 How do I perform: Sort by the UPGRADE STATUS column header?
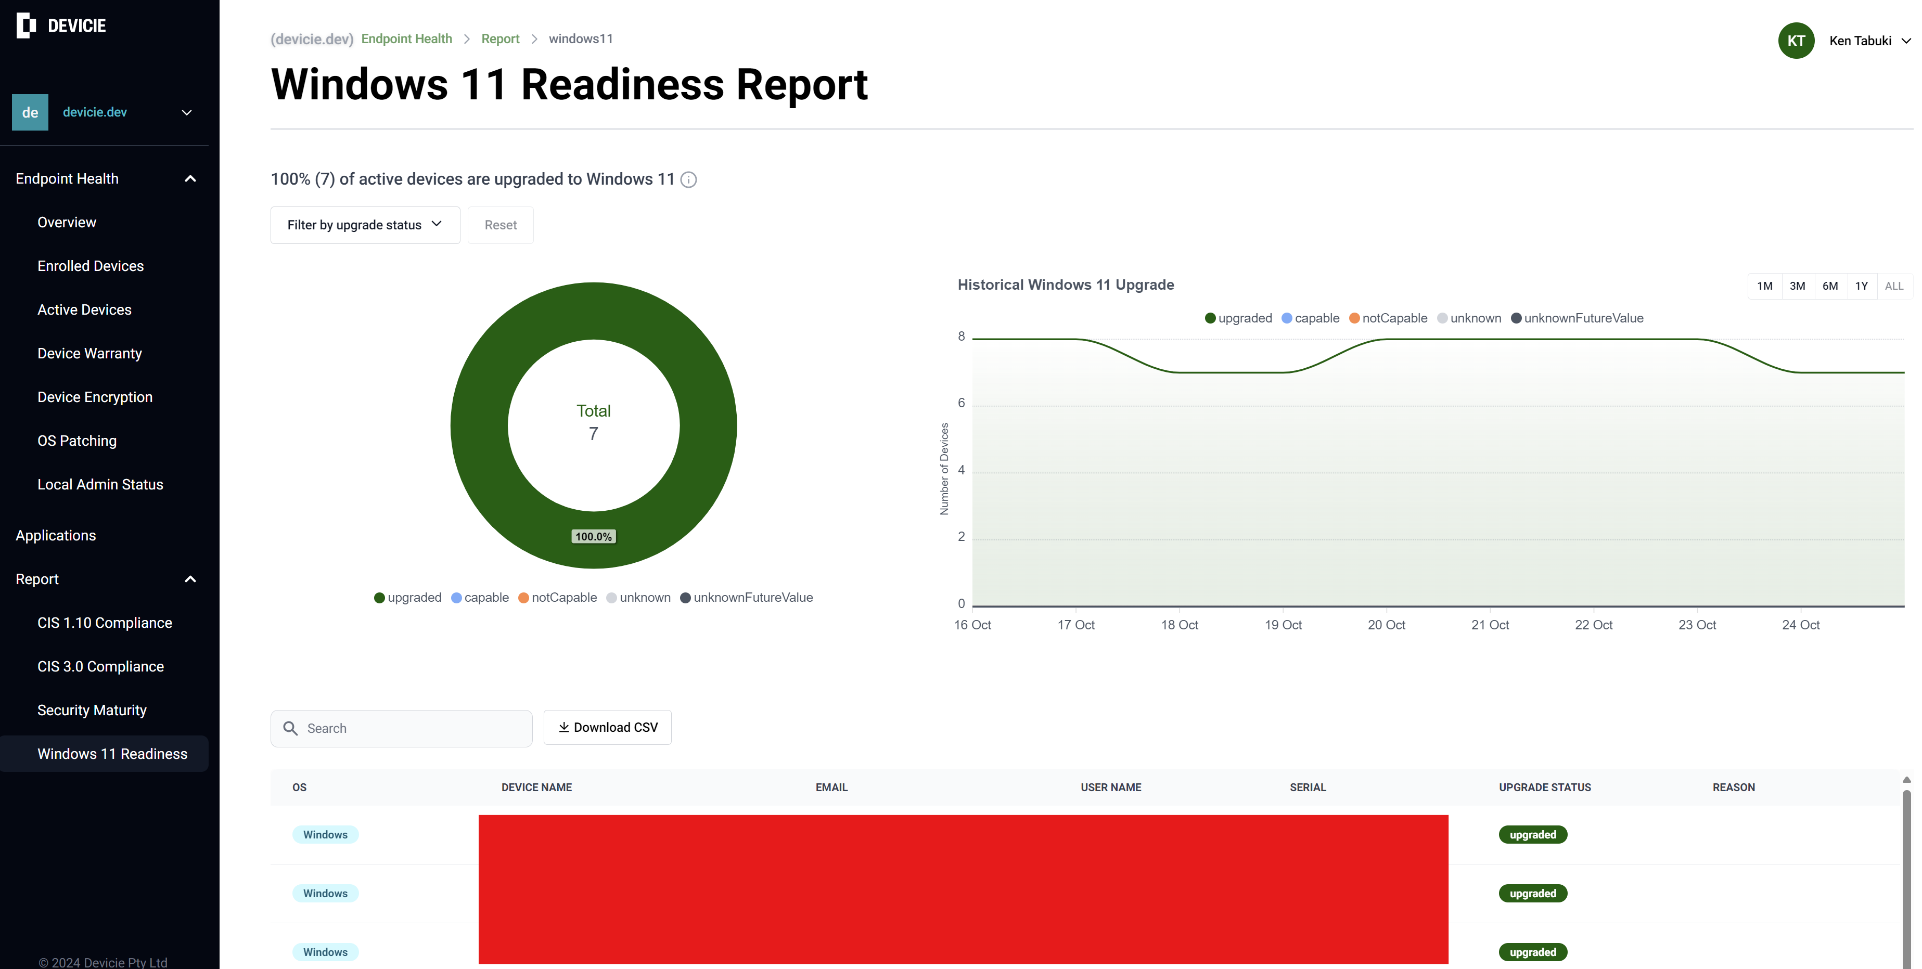coord(1544,787)
